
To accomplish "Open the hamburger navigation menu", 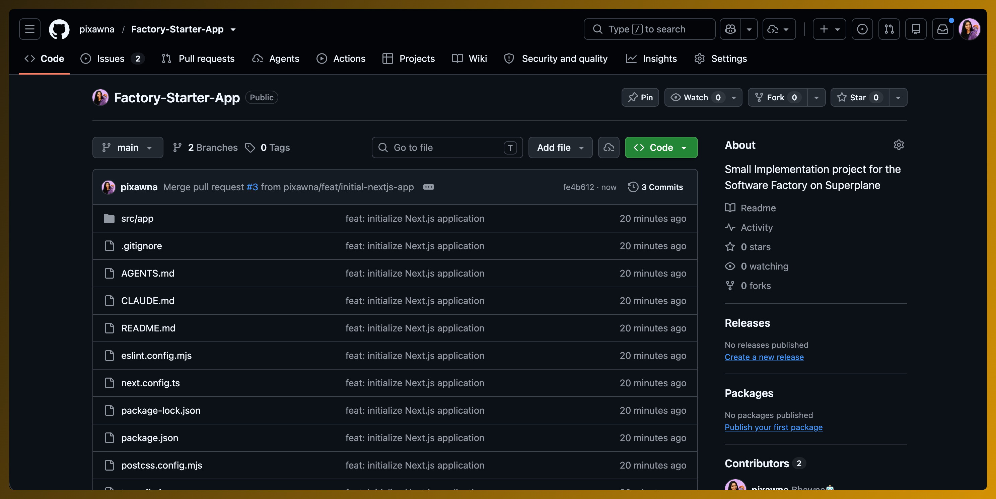I will pyautogui.click(x=30, y=29).
